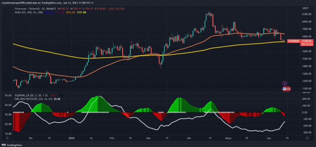
Task: Click the '10.00' left indicator scale label
Action: pos(8,133)
